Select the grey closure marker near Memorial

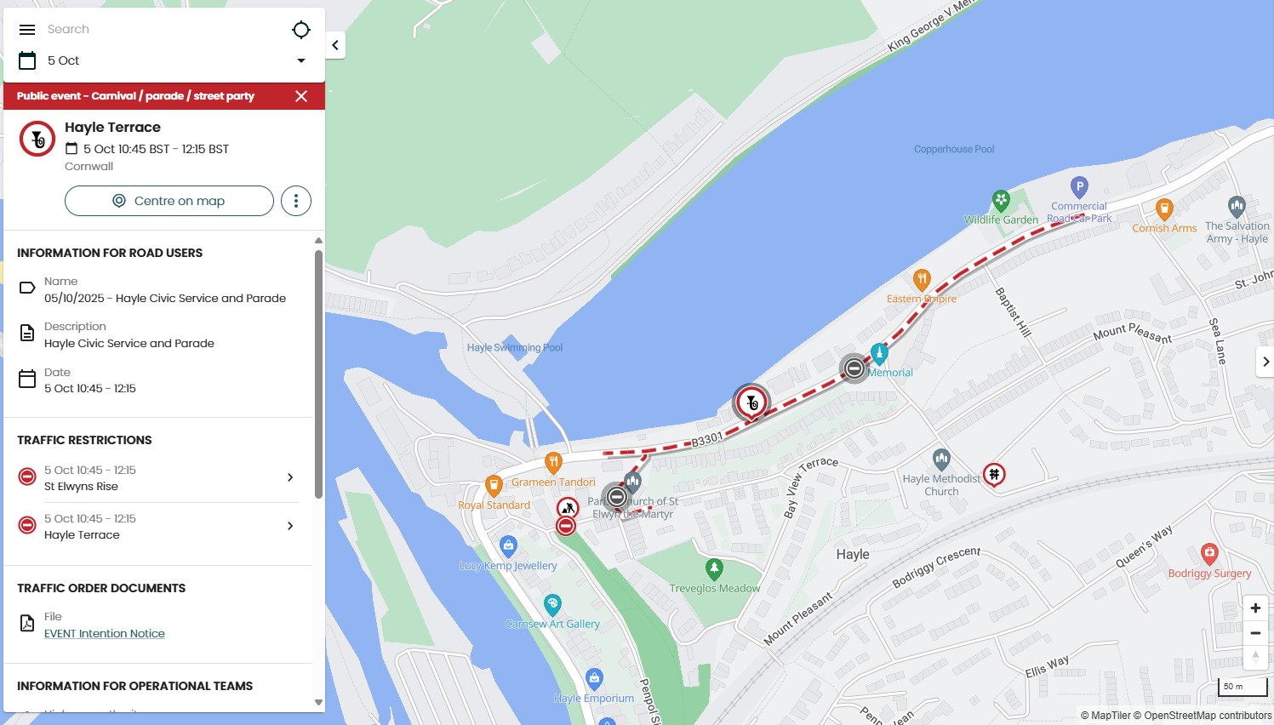pyautogui.click(x=854, y=368)
